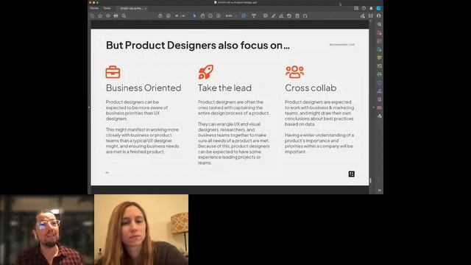This screenshot has width=471, height=265.
Task: Close the open PDF document tab
Action: (x=146, y=8)
